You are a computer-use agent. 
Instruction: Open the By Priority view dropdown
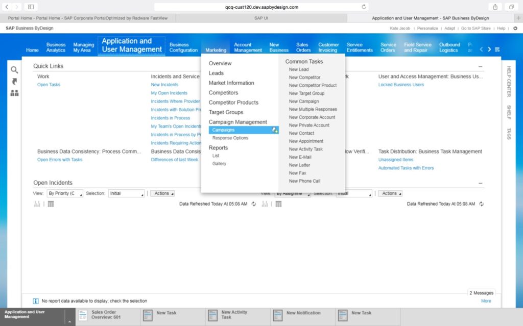(65, 193)
